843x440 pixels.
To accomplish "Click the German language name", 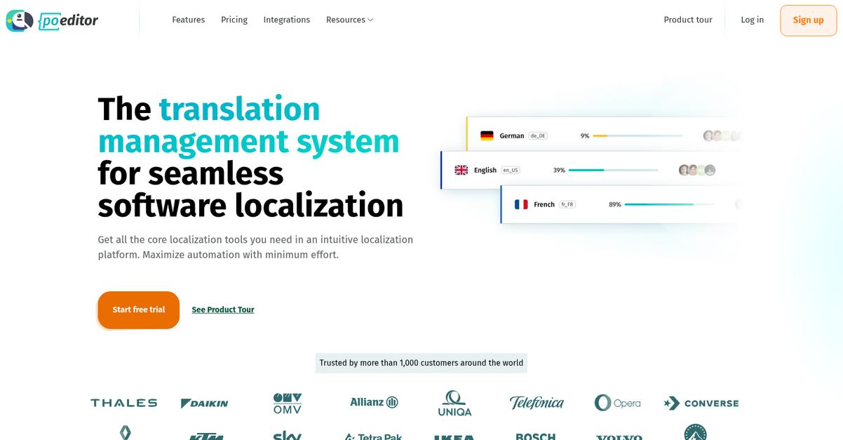I will point(512,136).
